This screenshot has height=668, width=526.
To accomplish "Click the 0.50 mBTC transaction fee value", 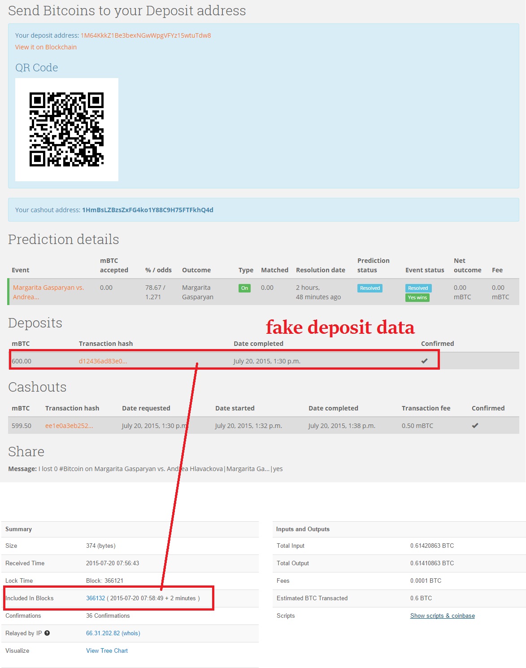I will pyautogui.click(x=417, y=426).
